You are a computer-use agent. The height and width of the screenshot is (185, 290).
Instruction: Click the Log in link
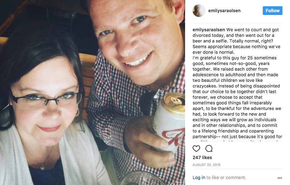(x=199, y=177)
